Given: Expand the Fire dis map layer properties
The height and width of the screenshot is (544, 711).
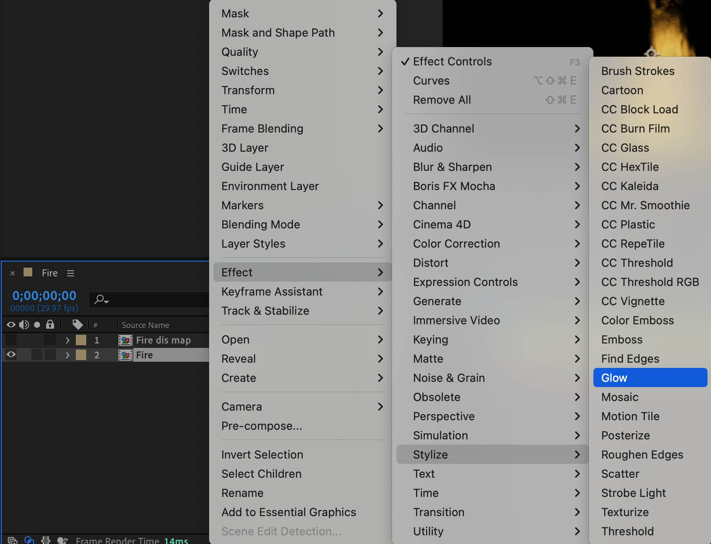Looking at the screenshot, I should pyautogui.click(x=68, y=340).
